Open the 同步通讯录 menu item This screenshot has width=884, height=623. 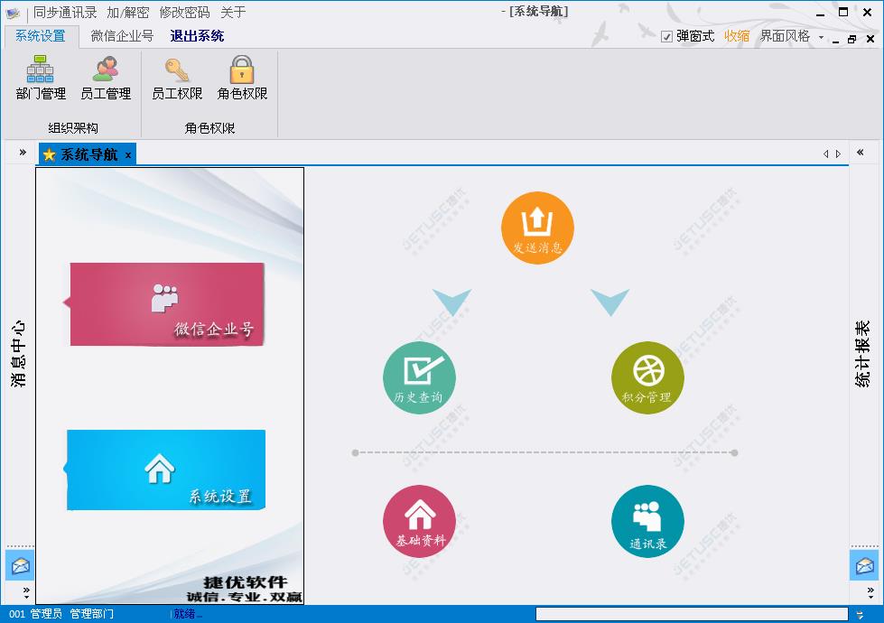65,13
